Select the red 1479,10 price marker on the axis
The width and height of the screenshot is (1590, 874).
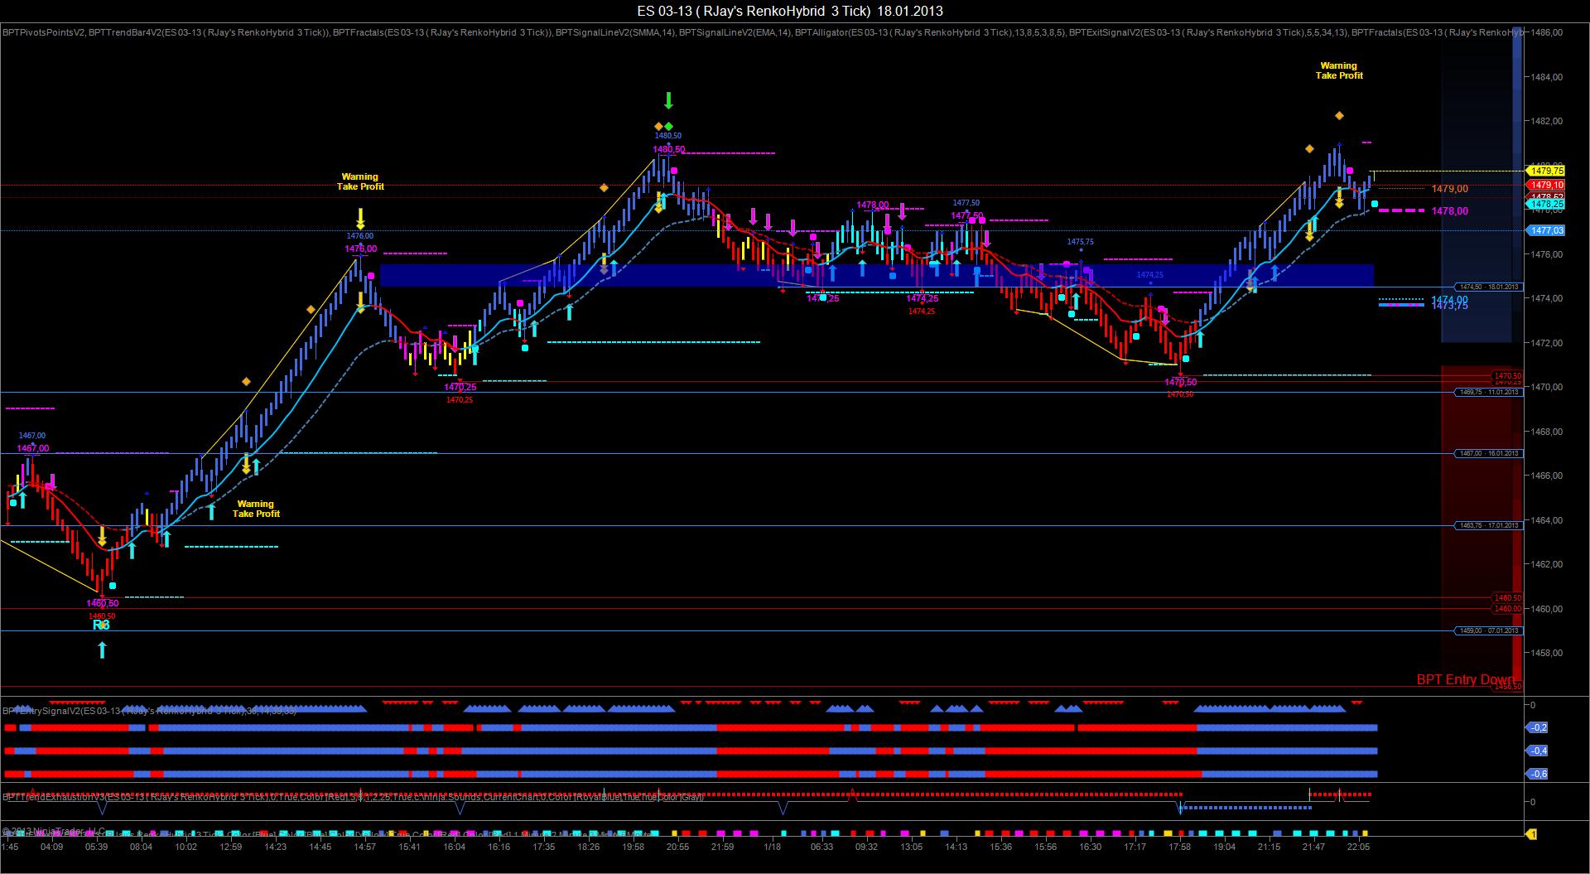(x=1544, y=185)
